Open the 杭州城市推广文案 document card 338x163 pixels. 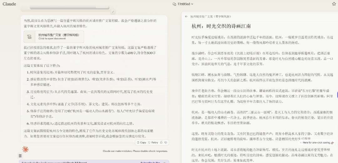(54, 37)
